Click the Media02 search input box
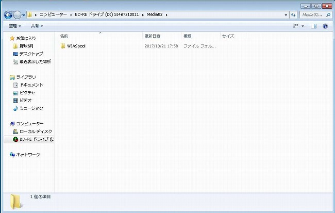335x213 pixels. pos(312,14)
